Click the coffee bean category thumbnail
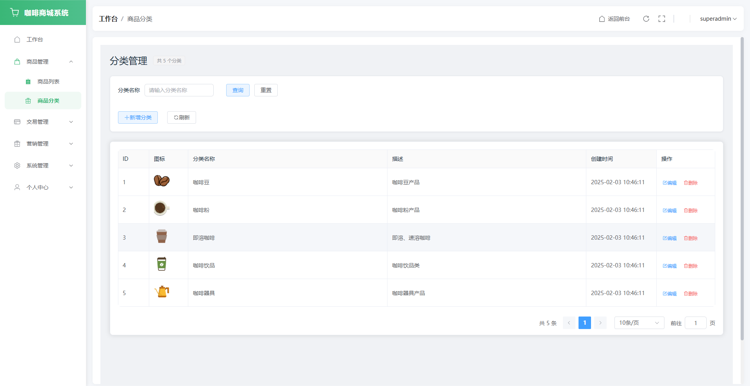 161,181
